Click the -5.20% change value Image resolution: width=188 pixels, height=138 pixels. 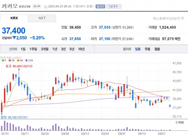click(37, 38)
